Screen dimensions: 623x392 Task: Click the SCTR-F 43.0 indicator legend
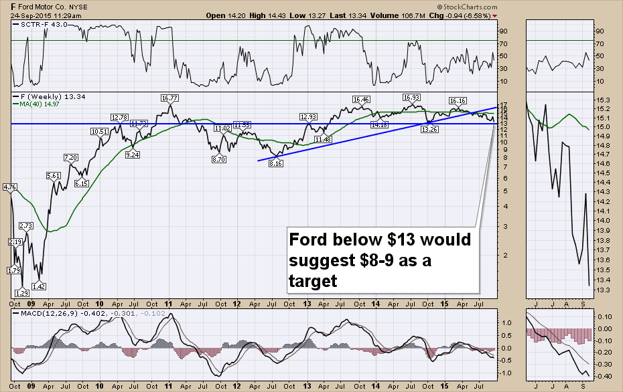(40, 24)
